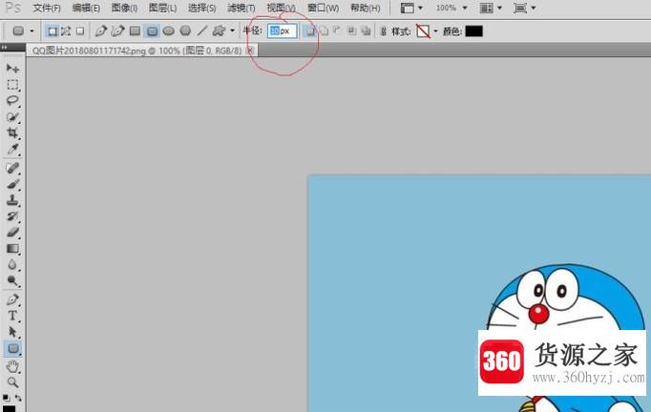Viewport: 651px width, 412px height.
Task: Close the QQ图片20180801171742.png document tab
Action: pos(249,51)
